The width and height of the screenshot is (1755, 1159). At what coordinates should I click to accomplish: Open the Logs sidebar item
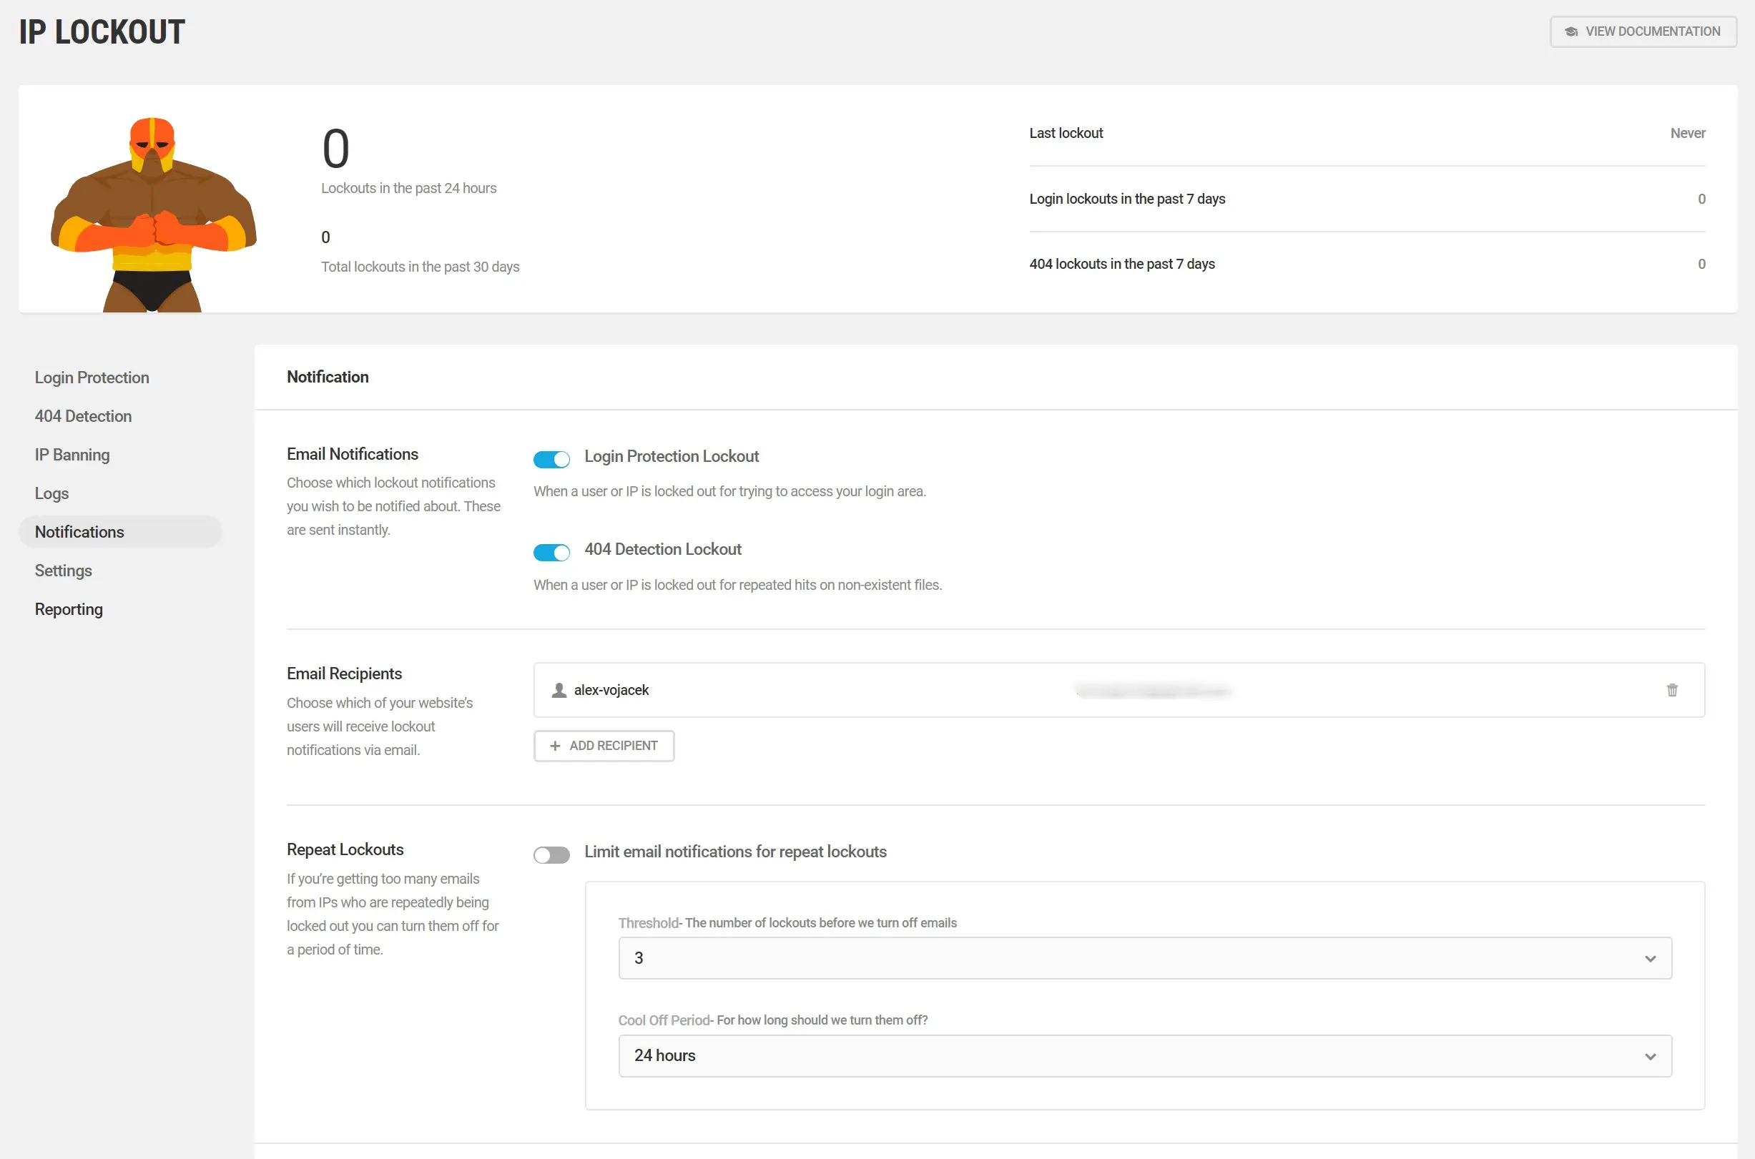pyautogui.click(x=51, y=493)
